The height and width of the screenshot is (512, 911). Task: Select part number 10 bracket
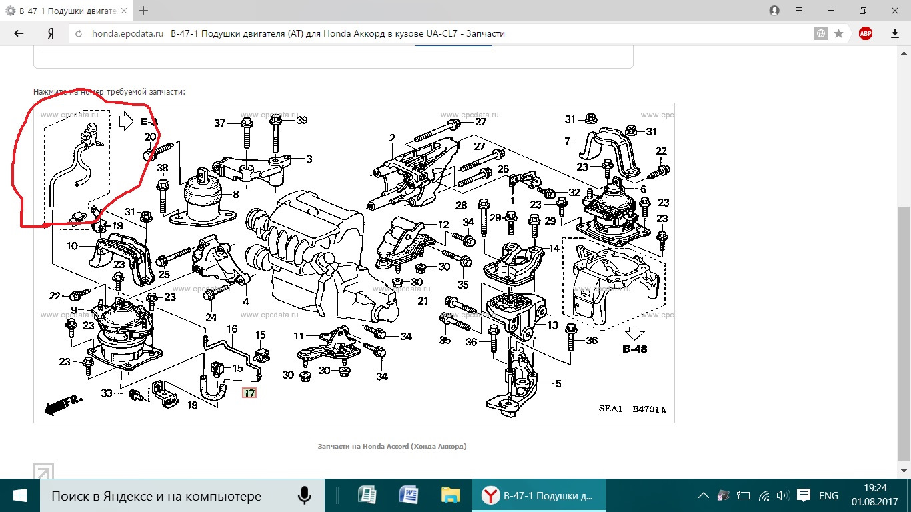[73, 246]
